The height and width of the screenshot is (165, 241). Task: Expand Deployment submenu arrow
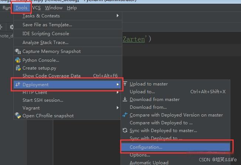pyautogui.click(x=118, y=84)
